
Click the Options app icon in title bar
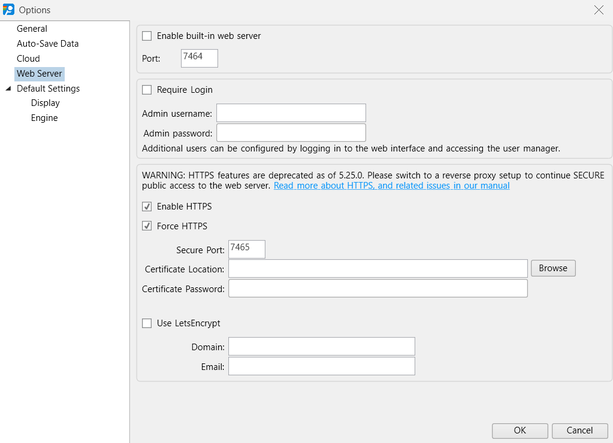tap(8, 10)
